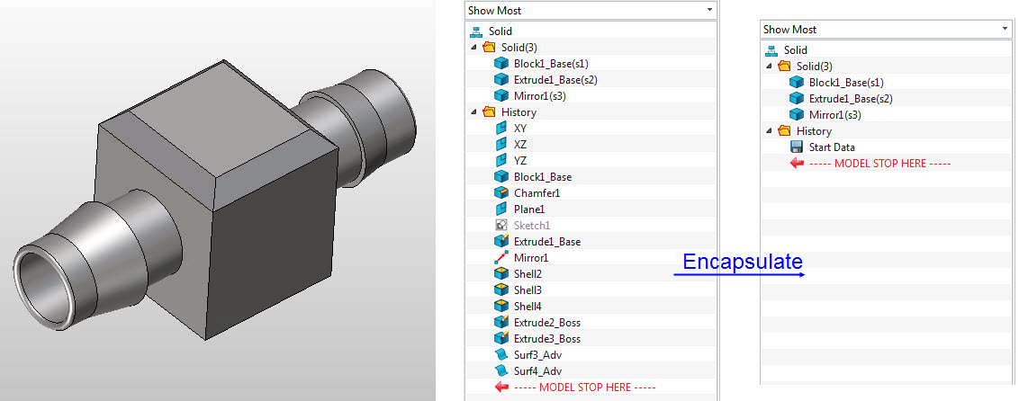Click the Solid root icon in left tree
This screenshot has width=1019, height=401.
[x=476, y=31]
